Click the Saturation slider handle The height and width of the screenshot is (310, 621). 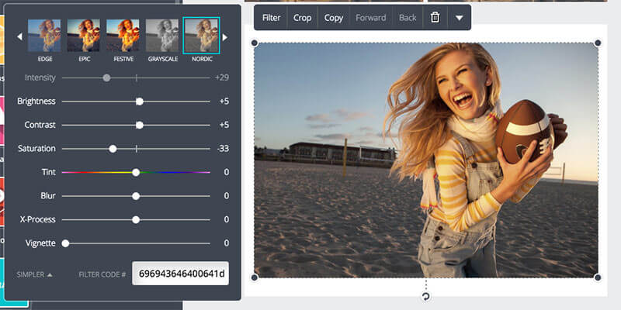[113, 149]
